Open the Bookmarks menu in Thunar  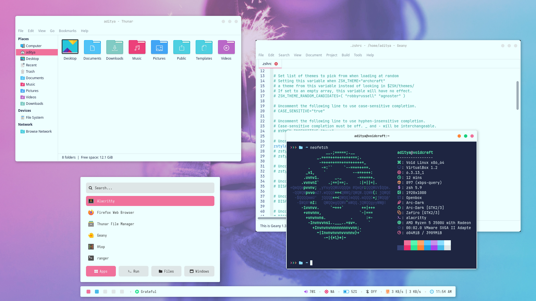tap(68, 31)
